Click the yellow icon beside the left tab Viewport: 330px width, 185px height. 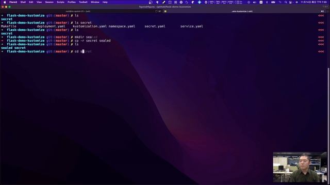(x=165, y=11)
